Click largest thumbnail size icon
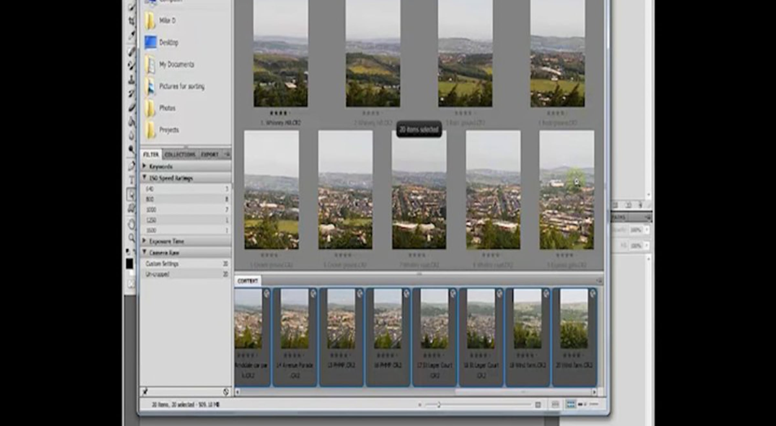This screenshot has height=426, width=776. (538, 405)
